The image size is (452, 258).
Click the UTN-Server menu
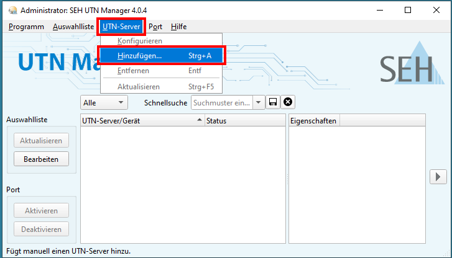[121, 27]
